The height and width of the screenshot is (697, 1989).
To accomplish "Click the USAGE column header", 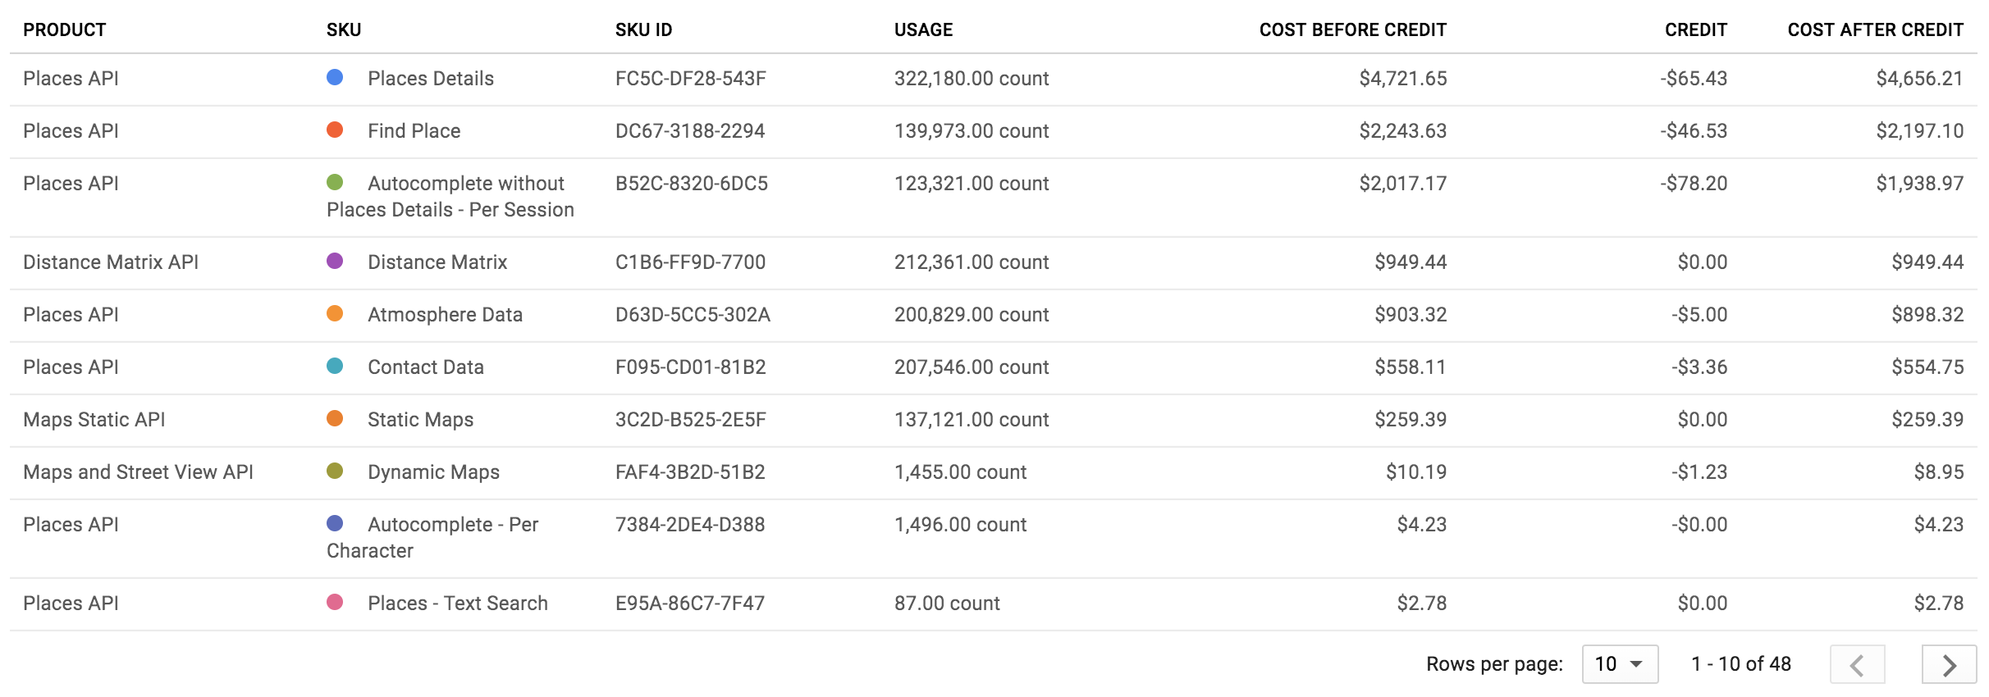I will point(922,30).
